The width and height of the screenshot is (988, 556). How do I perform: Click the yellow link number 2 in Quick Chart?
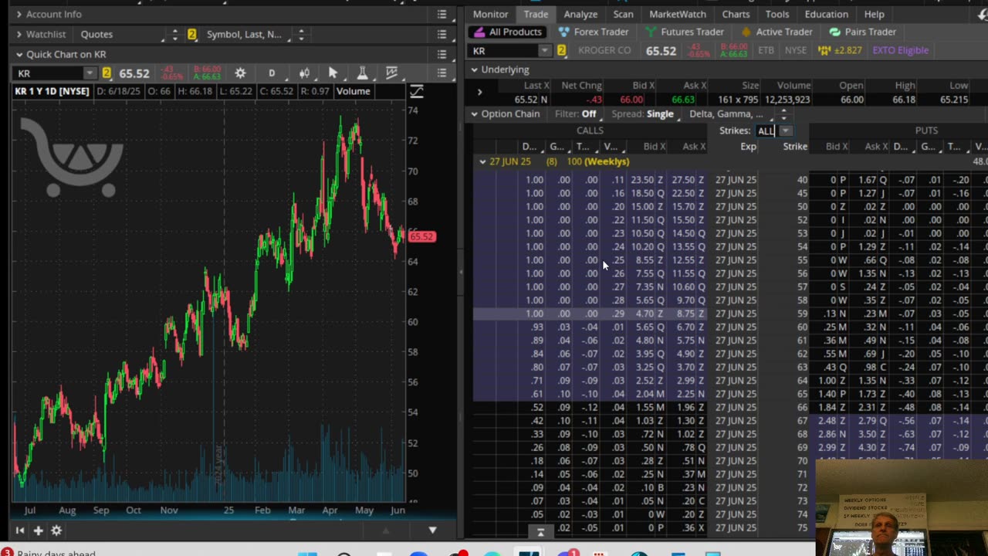pyautogui.click(x=107, y=73)
